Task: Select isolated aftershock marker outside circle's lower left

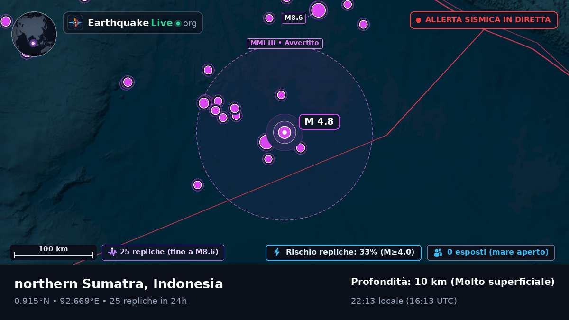Action: (x=198, y=185)
